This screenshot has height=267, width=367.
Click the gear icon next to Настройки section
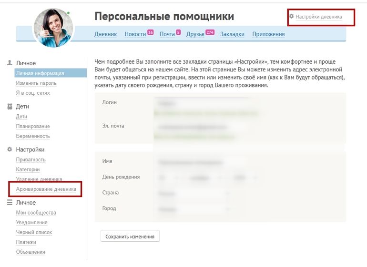pos(10,149)
